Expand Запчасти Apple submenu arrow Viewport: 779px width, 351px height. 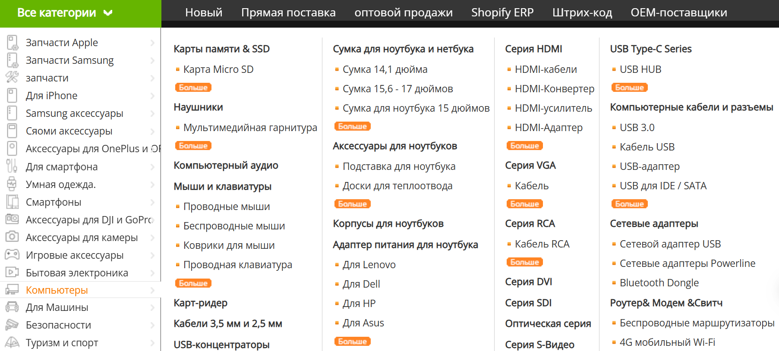tap(152, 43)
